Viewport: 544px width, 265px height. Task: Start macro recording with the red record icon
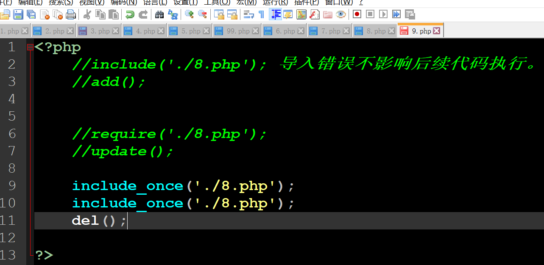[x=357, y=14]
